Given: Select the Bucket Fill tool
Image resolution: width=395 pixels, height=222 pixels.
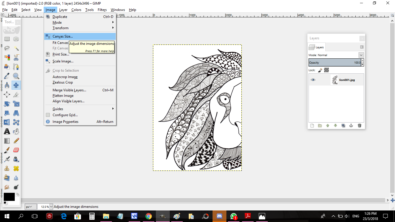Looking at the screenshot, I should click(x=16, y=132).
